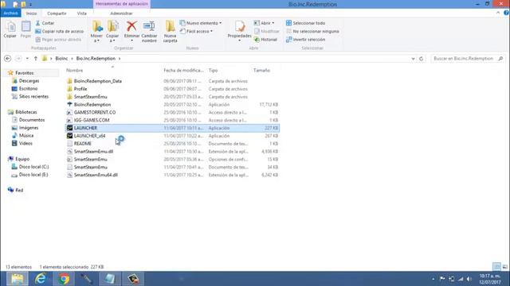Screen dimensions: 510x286
Task: Switch to the Inicio ribbon tab
Action: [x=32, y=14]
